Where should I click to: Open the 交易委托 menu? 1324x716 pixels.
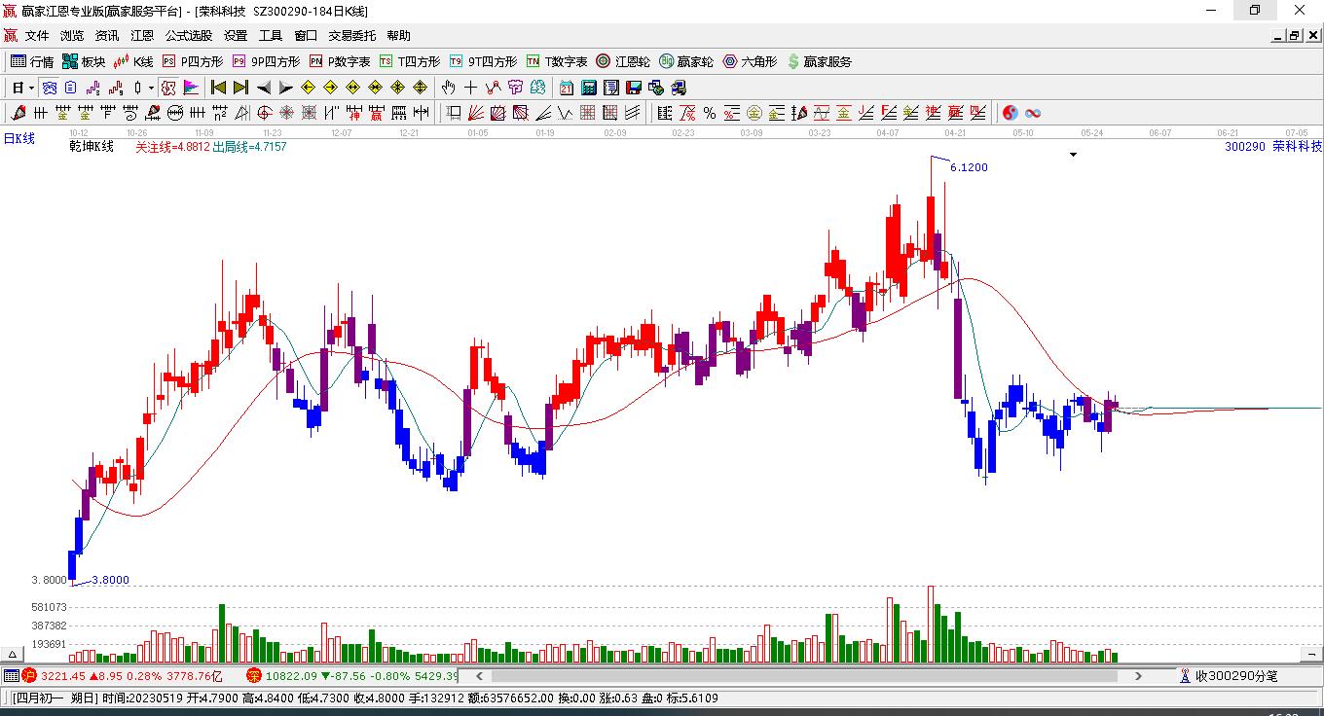tap(352, 36)
